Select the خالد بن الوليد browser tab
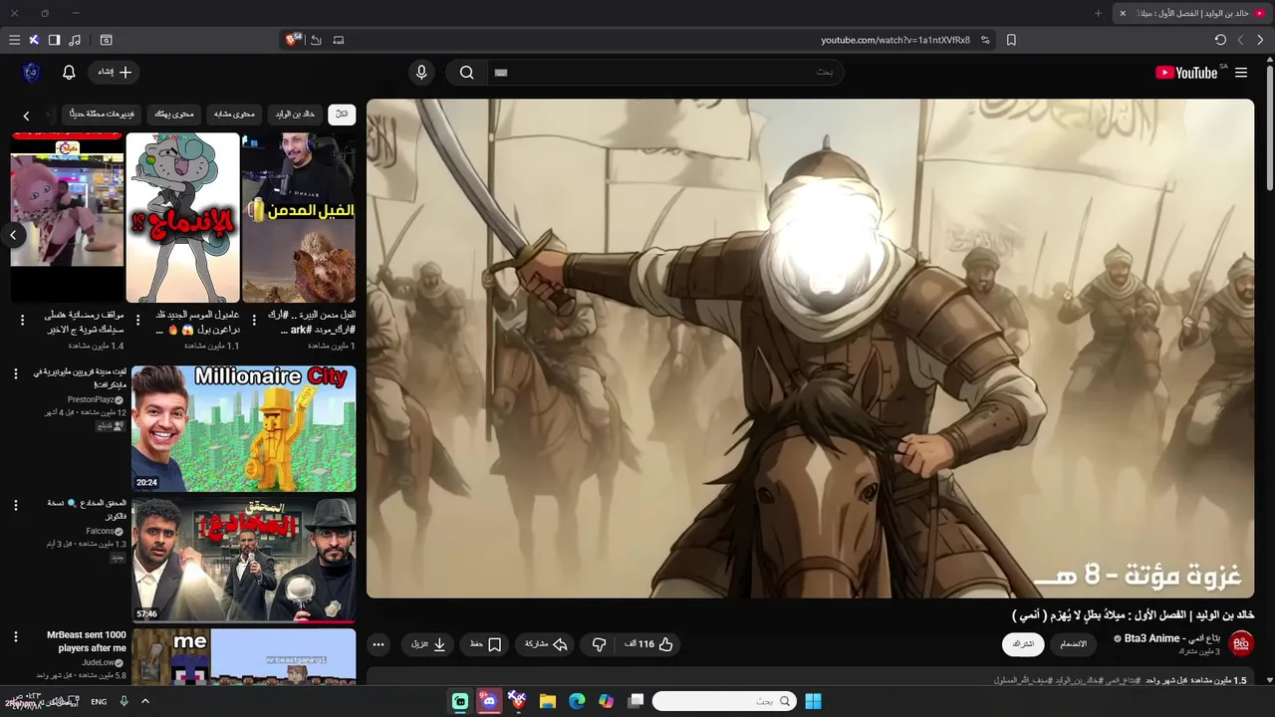 tap(1192, 13)
